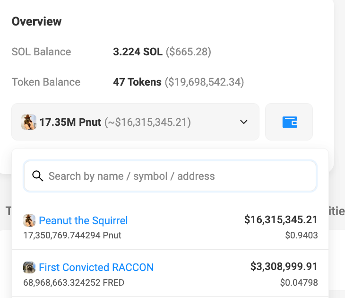The height and width of the screenshot is (298, 345).
Task: Click the magnifying glass search icon
Action: (38, 176)
